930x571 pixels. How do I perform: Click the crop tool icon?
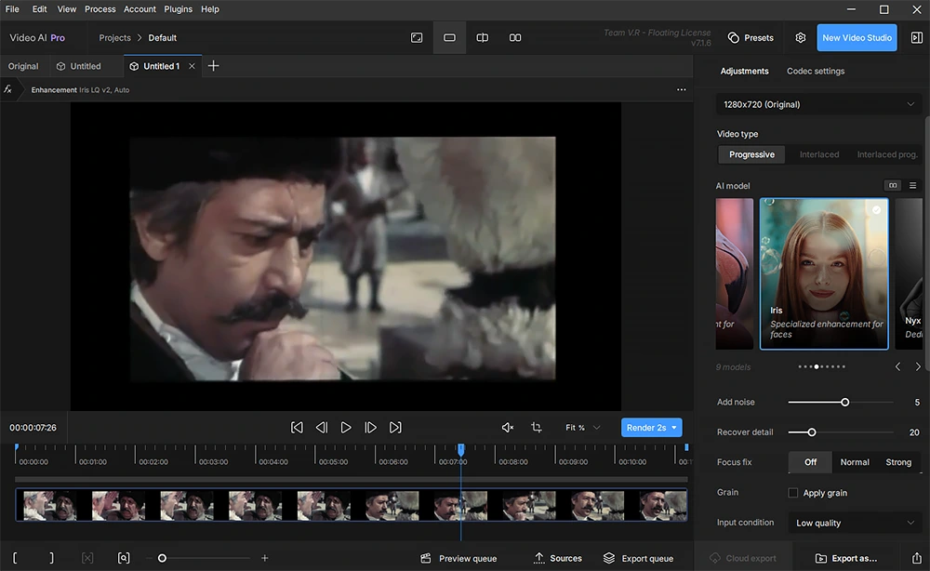pos(537,428)
